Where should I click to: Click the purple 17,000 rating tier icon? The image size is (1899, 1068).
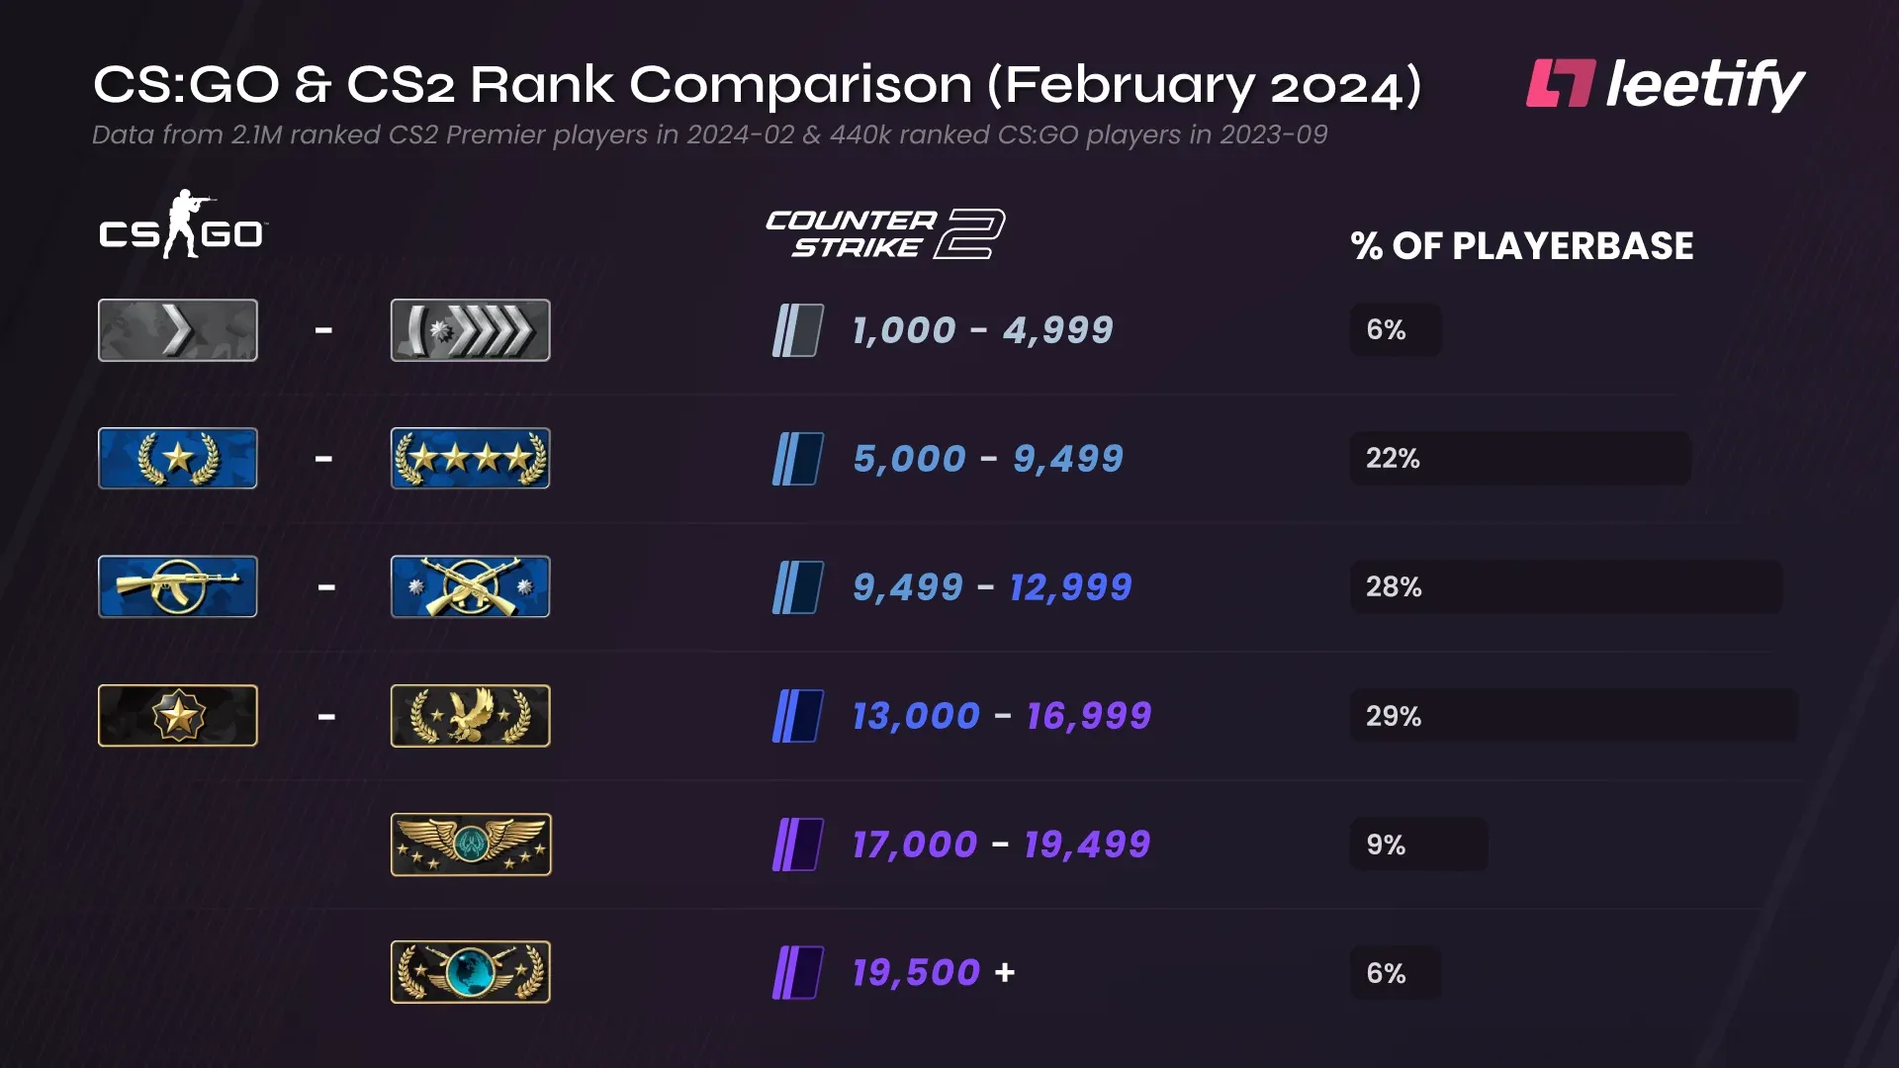[x=797, y=845]
